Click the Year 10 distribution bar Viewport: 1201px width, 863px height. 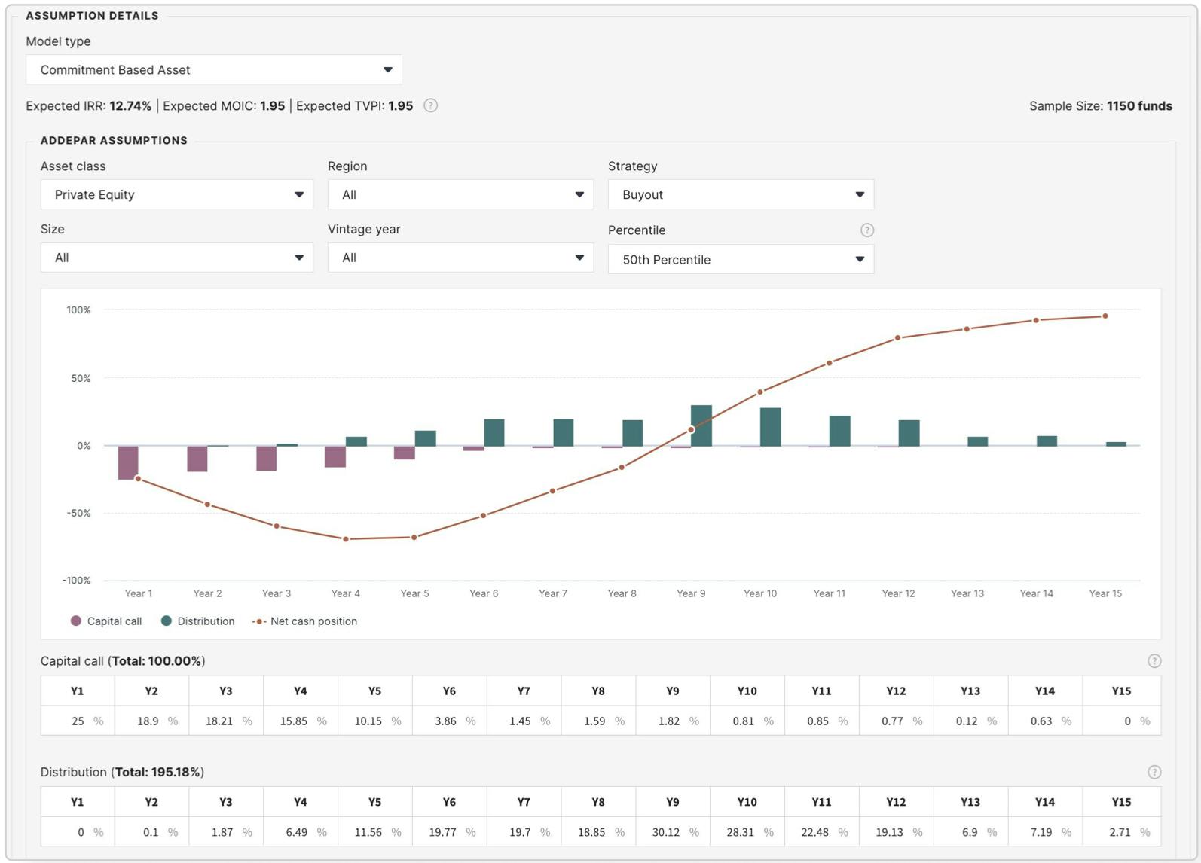(x=770, y=427)
